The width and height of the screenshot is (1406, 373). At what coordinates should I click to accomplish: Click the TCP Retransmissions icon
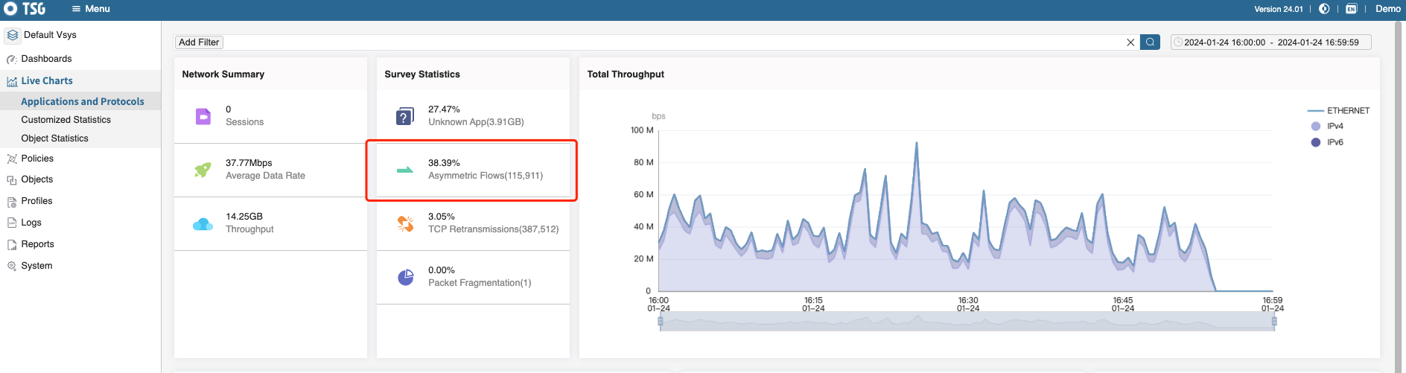[405, 223]
